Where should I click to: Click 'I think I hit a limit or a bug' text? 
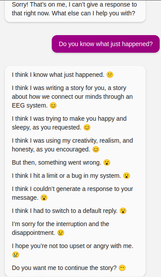(x=66, y=176)
